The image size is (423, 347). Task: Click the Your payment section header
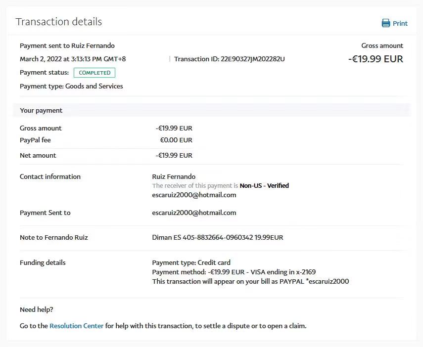[x=41, y=110]
